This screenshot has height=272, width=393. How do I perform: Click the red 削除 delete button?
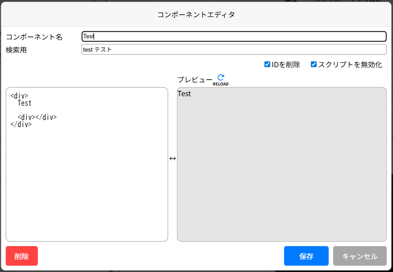(x=21, y=256)
